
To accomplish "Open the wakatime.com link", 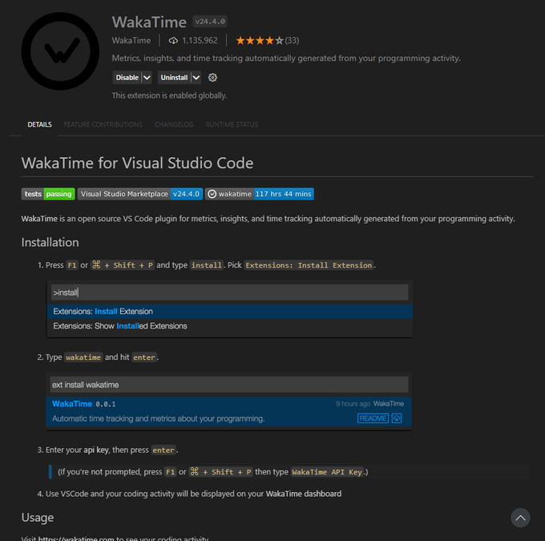I will pyautogui.click(x=76, y=539).
